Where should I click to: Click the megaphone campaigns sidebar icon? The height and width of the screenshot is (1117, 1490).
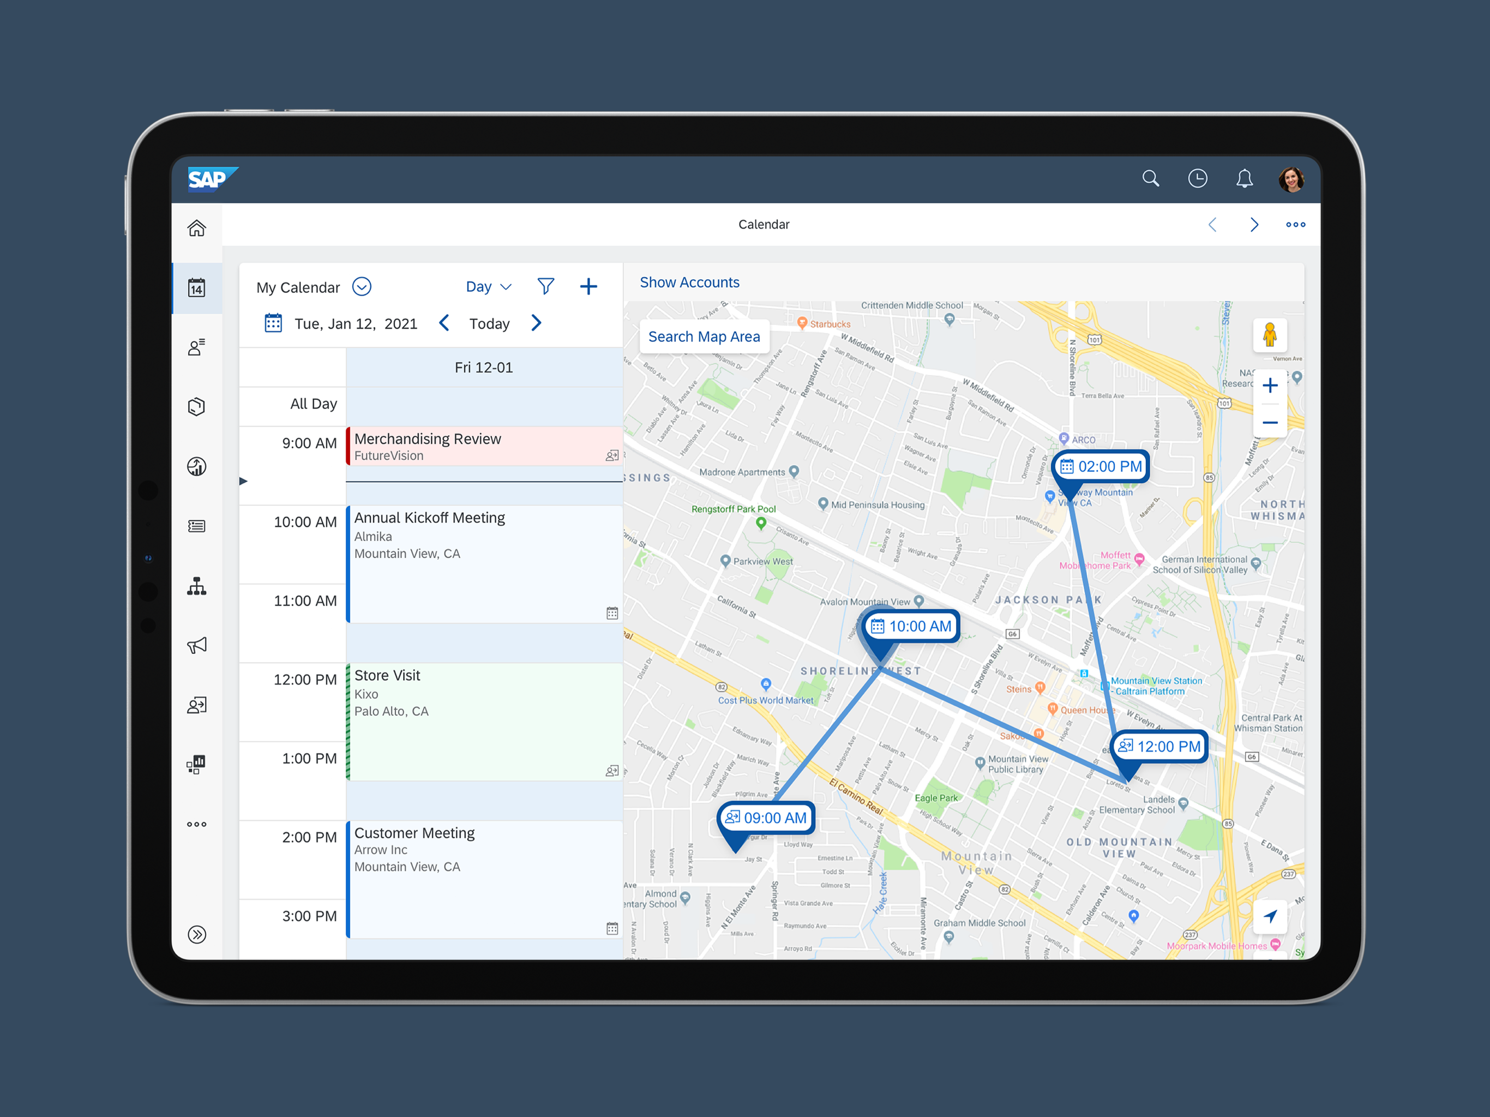pyautogui.click(x=197, y=645)
